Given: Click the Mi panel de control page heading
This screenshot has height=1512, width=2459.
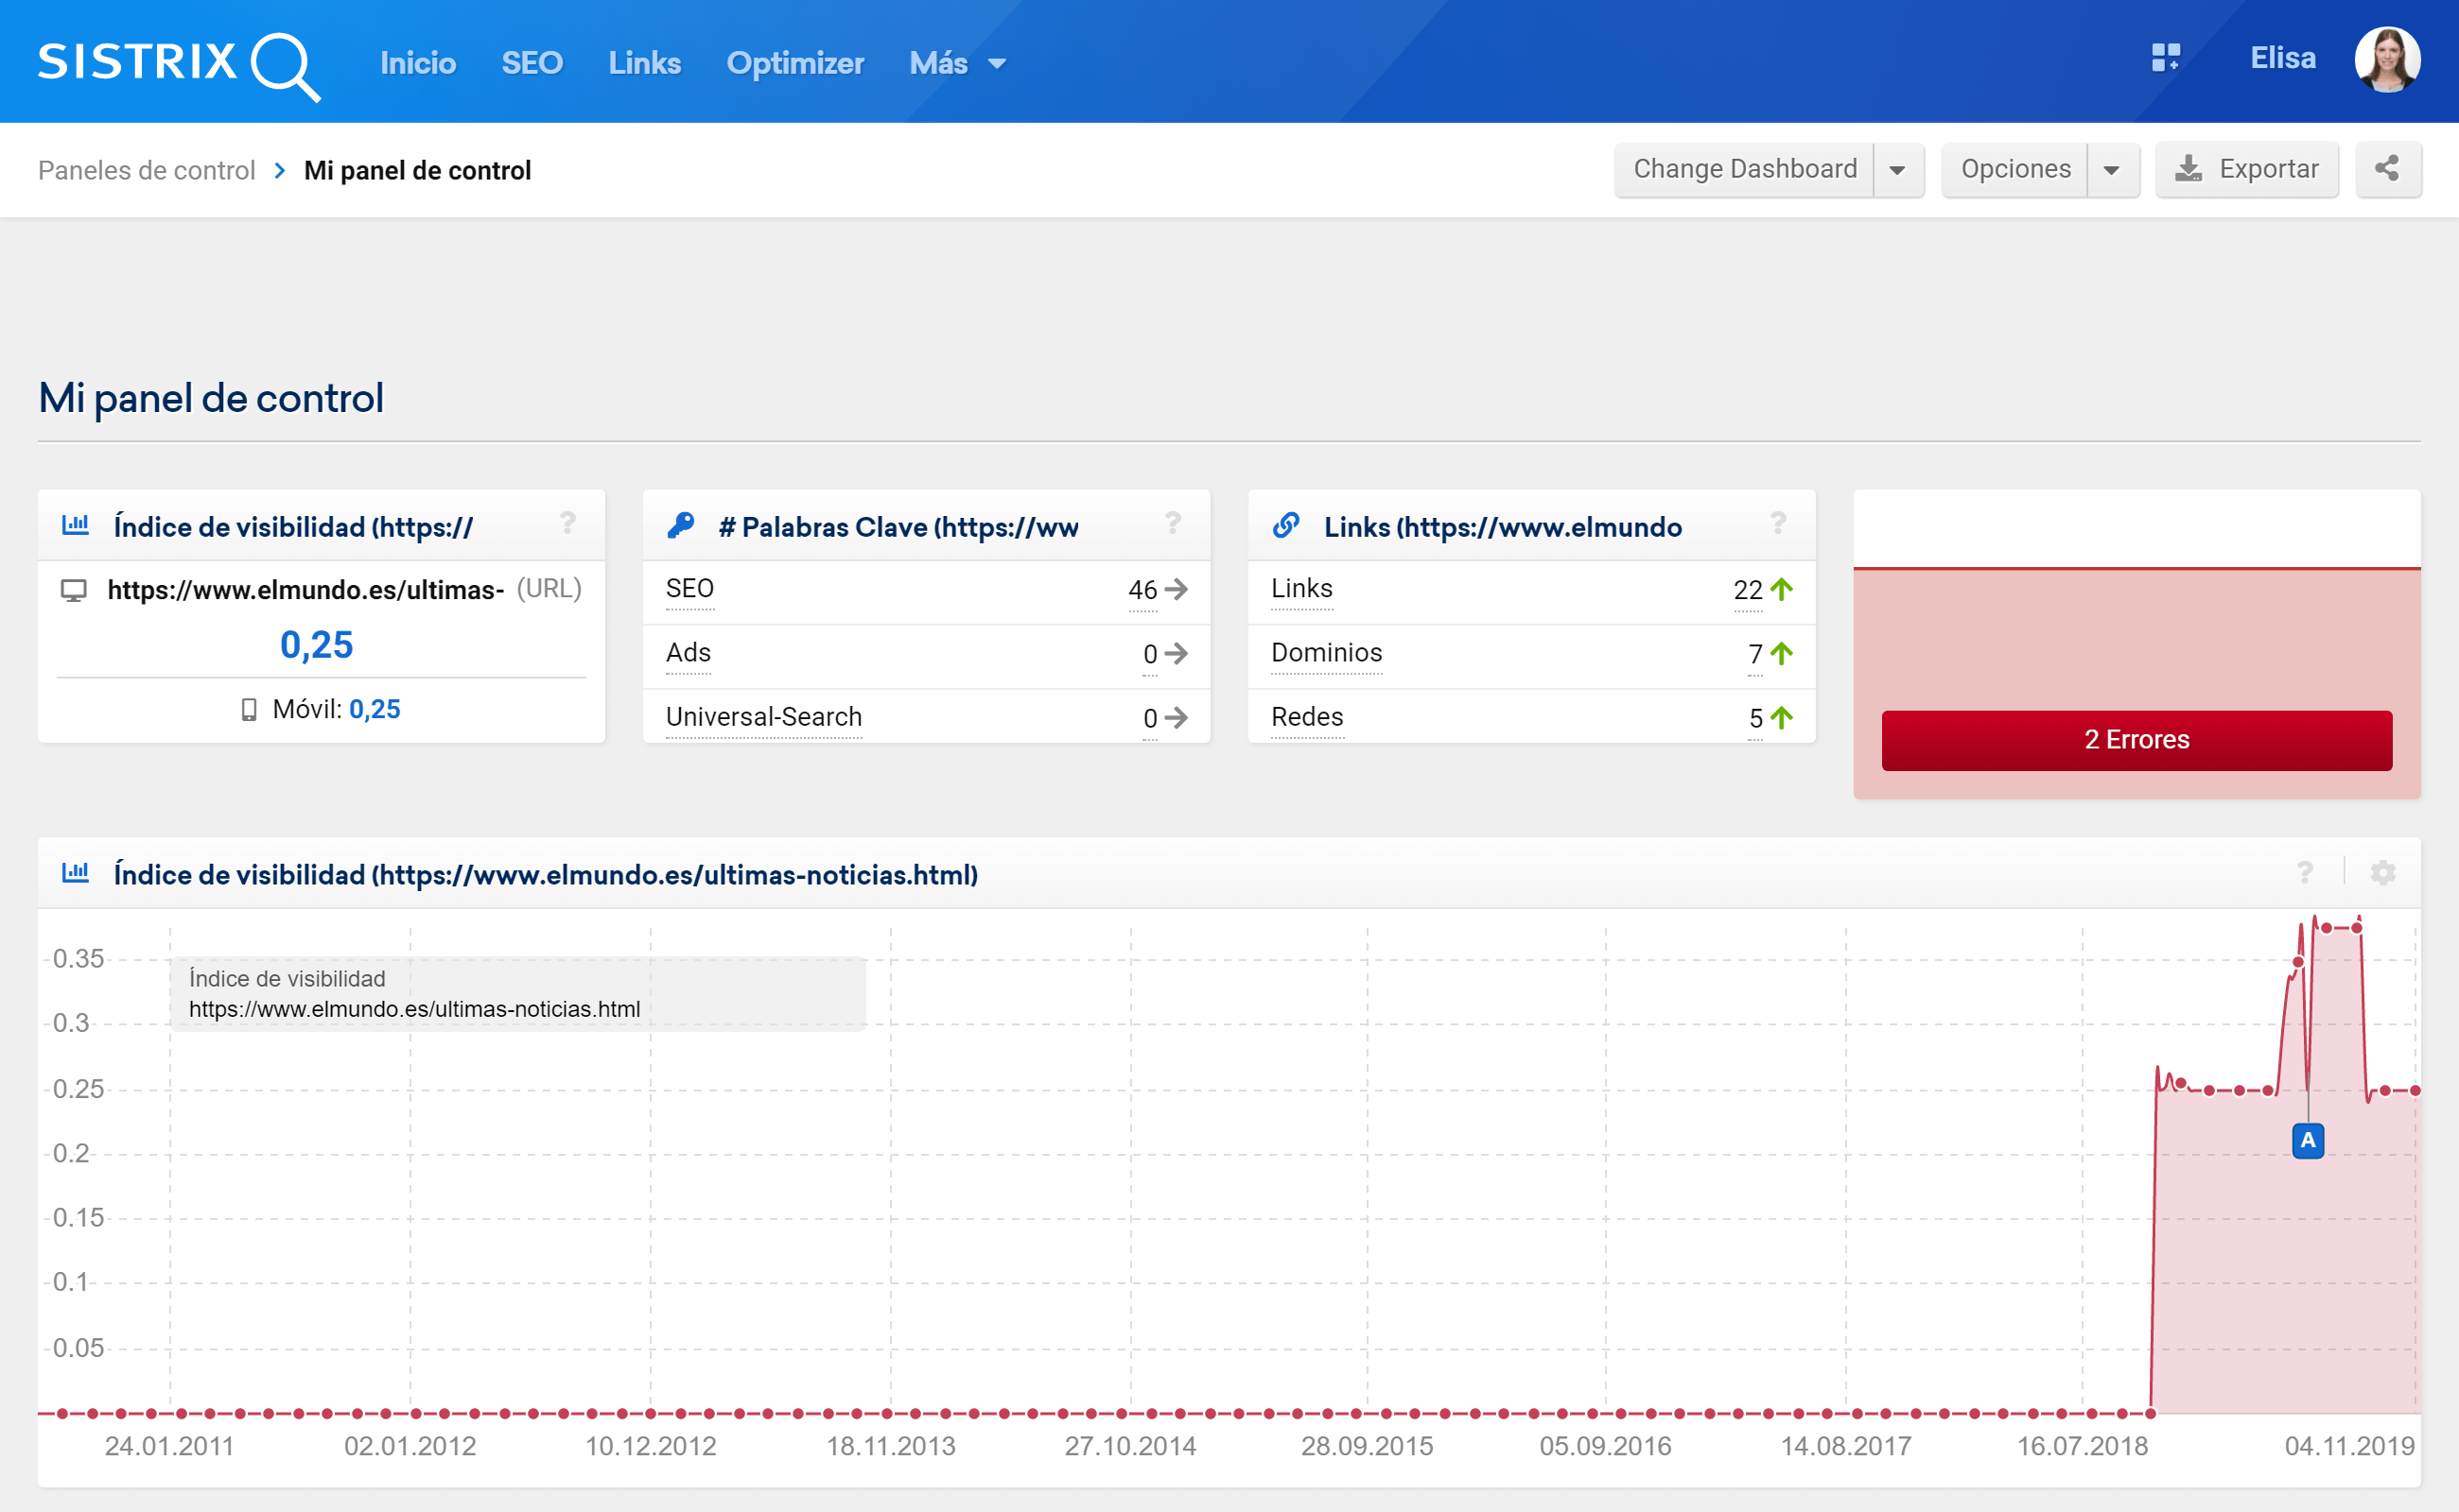Looking at the screenshot, I should 211,398.
